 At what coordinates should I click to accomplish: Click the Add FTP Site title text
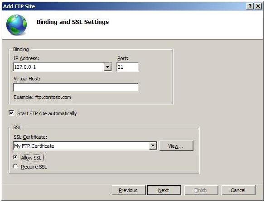click(19, 6)
